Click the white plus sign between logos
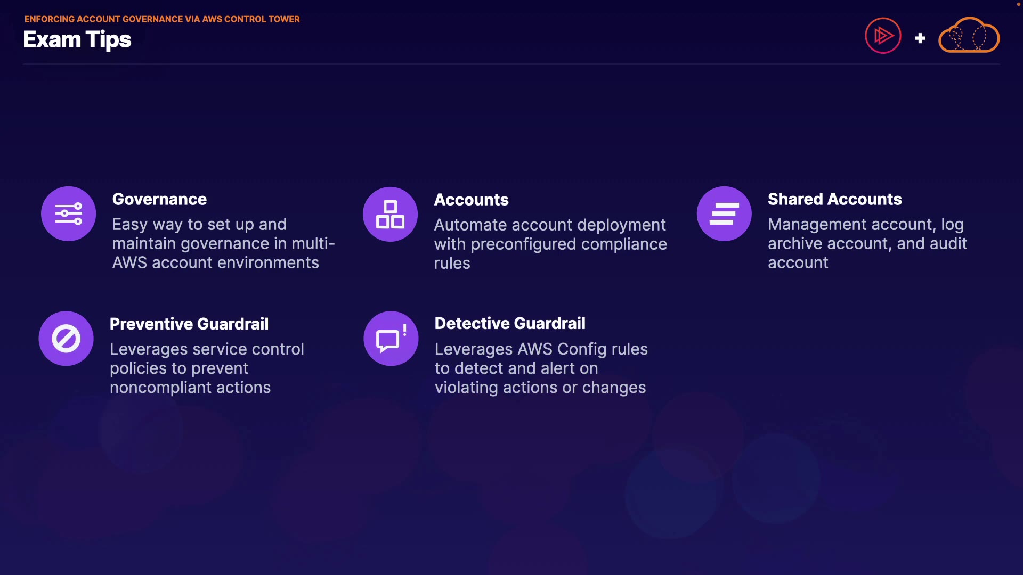 pyautogui.click(x=920, y=38)
